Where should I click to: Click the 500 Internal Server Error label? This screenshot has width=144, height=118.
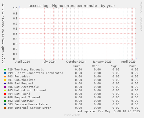[29, 108]
